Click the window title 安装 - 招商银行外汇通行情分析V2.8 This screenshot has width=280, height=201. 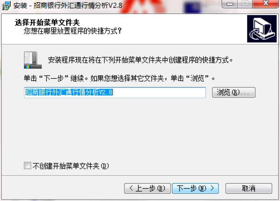68,5
